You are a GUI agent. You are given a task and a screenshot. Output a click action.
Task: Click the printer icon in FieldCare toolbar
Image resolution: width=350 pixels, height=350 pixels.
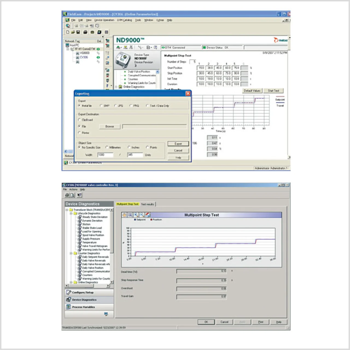click(85, 32)
